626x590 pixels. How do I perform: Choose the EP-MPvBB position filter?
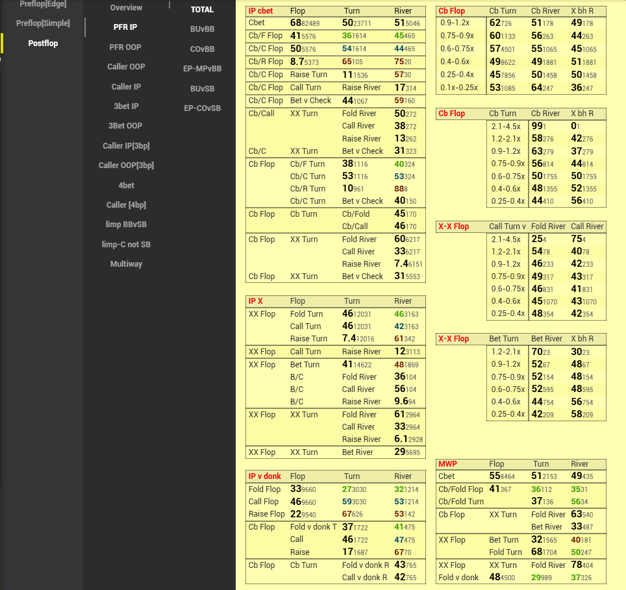click(x=202, y=69)
